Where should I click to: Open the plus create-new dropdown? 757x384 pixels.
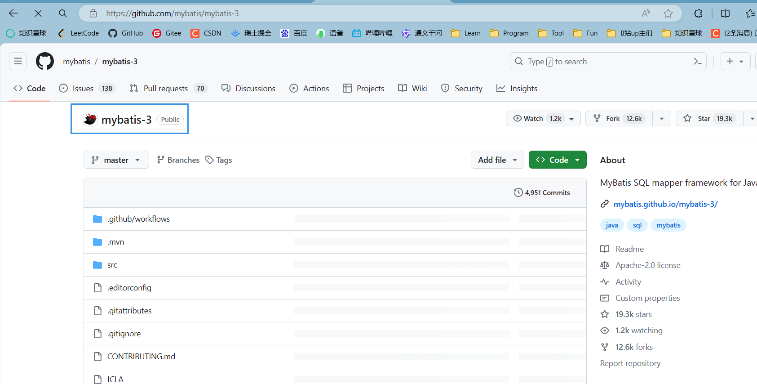735,61
